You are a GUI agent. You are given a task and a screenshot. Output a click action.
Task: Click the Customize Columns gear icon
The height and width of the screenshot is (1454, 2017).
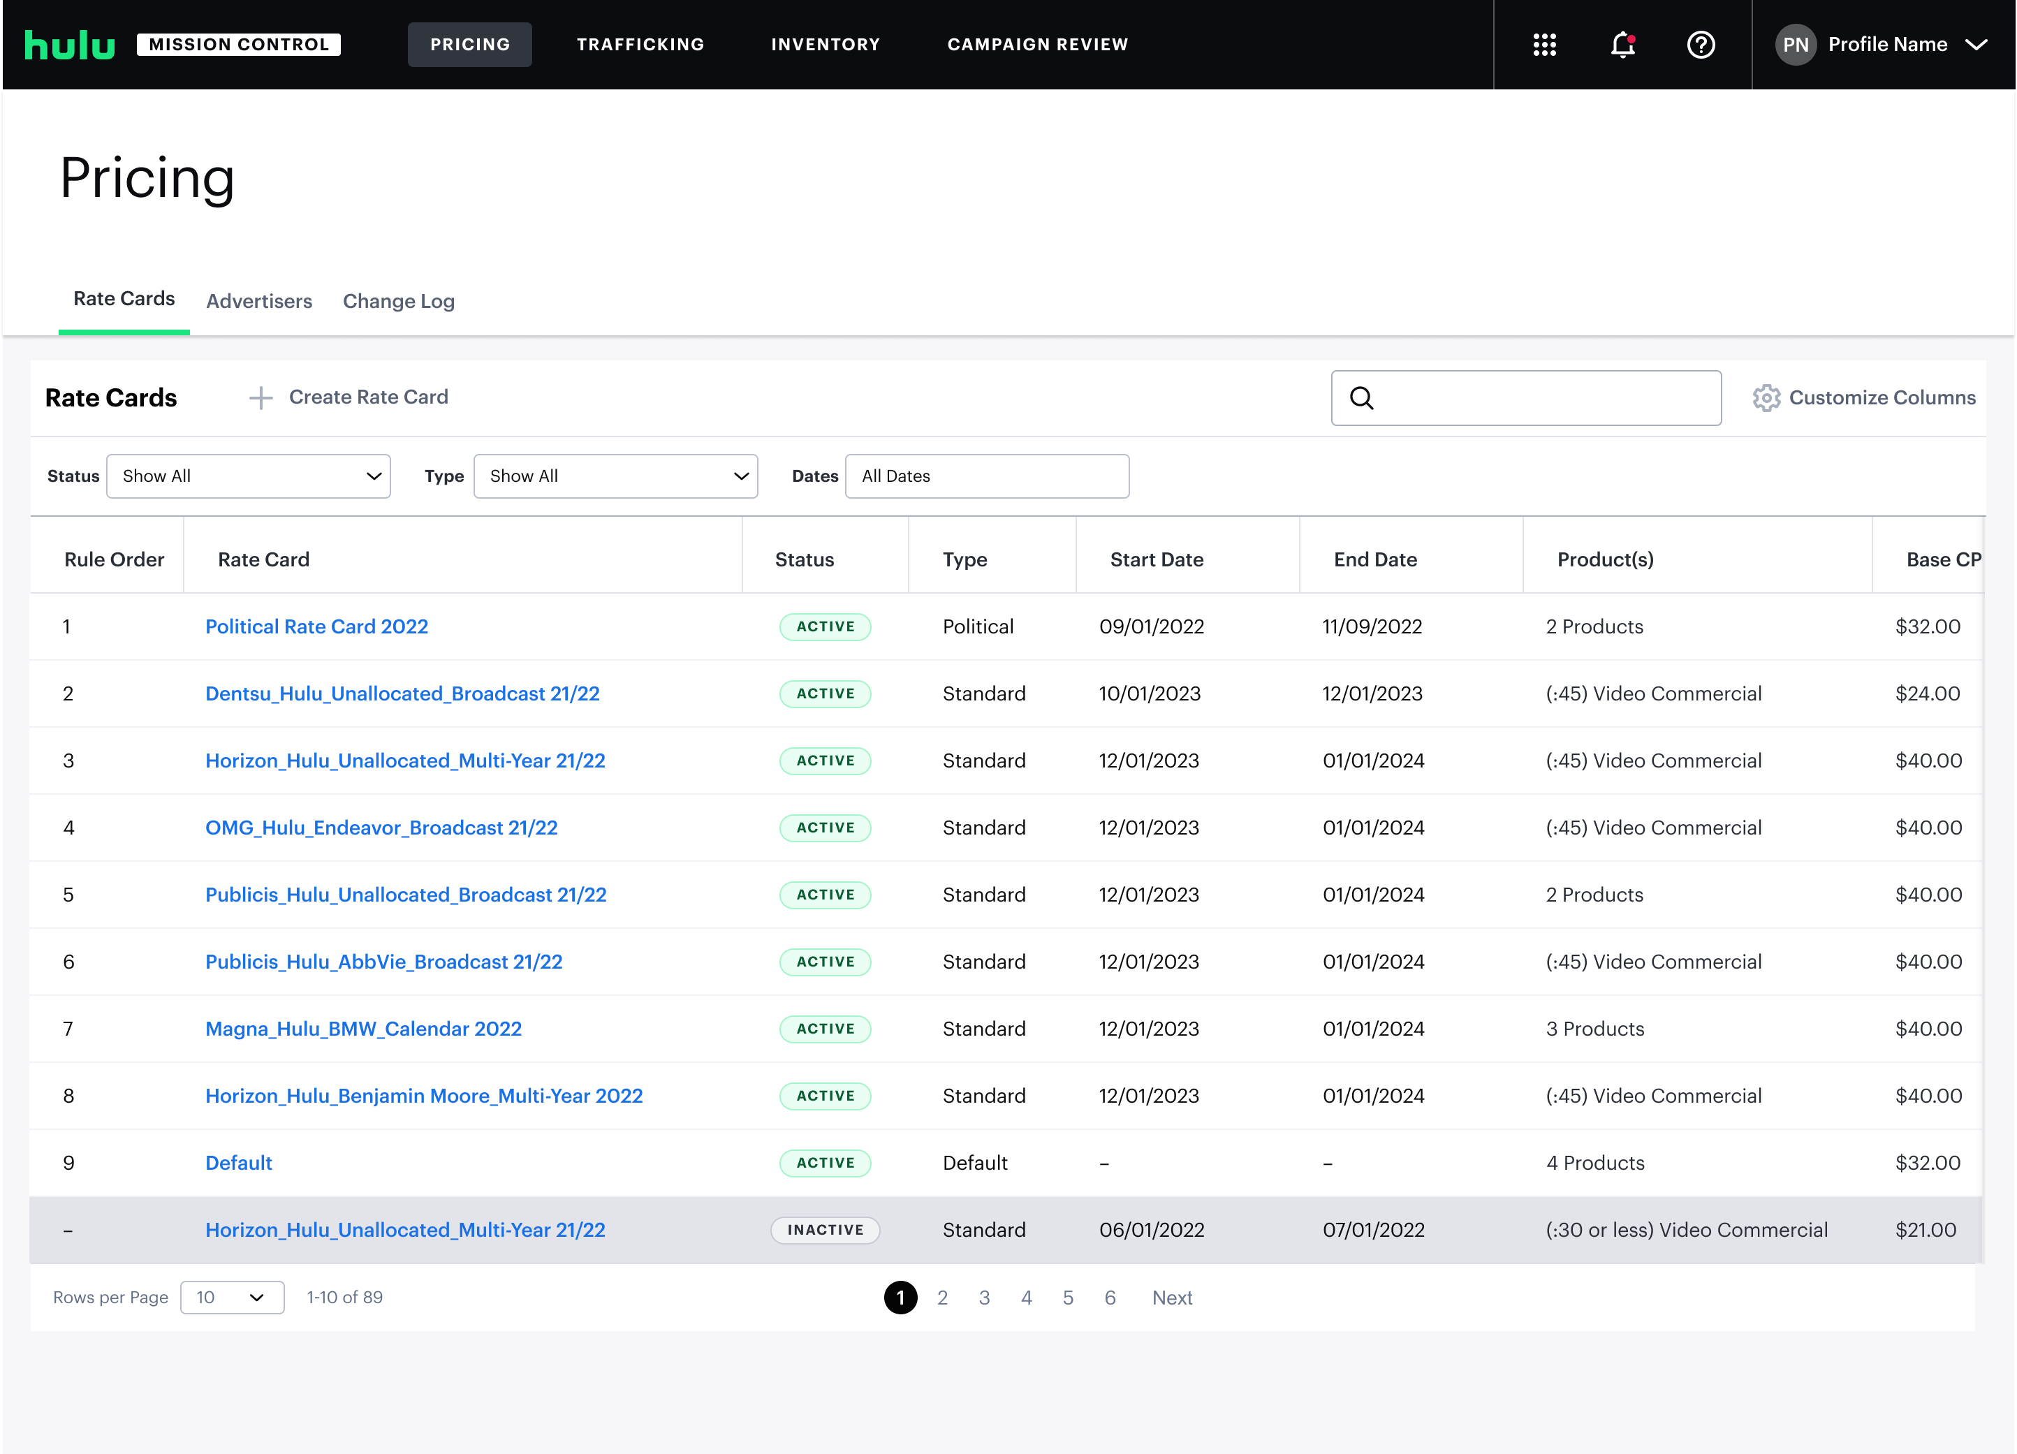coord(1766,397)
